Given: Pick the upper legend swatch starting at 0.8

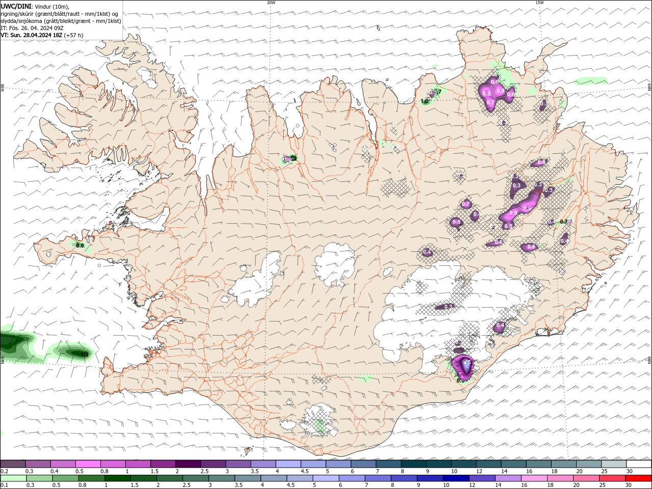Looking at the screenshot, I should (113, 464).
